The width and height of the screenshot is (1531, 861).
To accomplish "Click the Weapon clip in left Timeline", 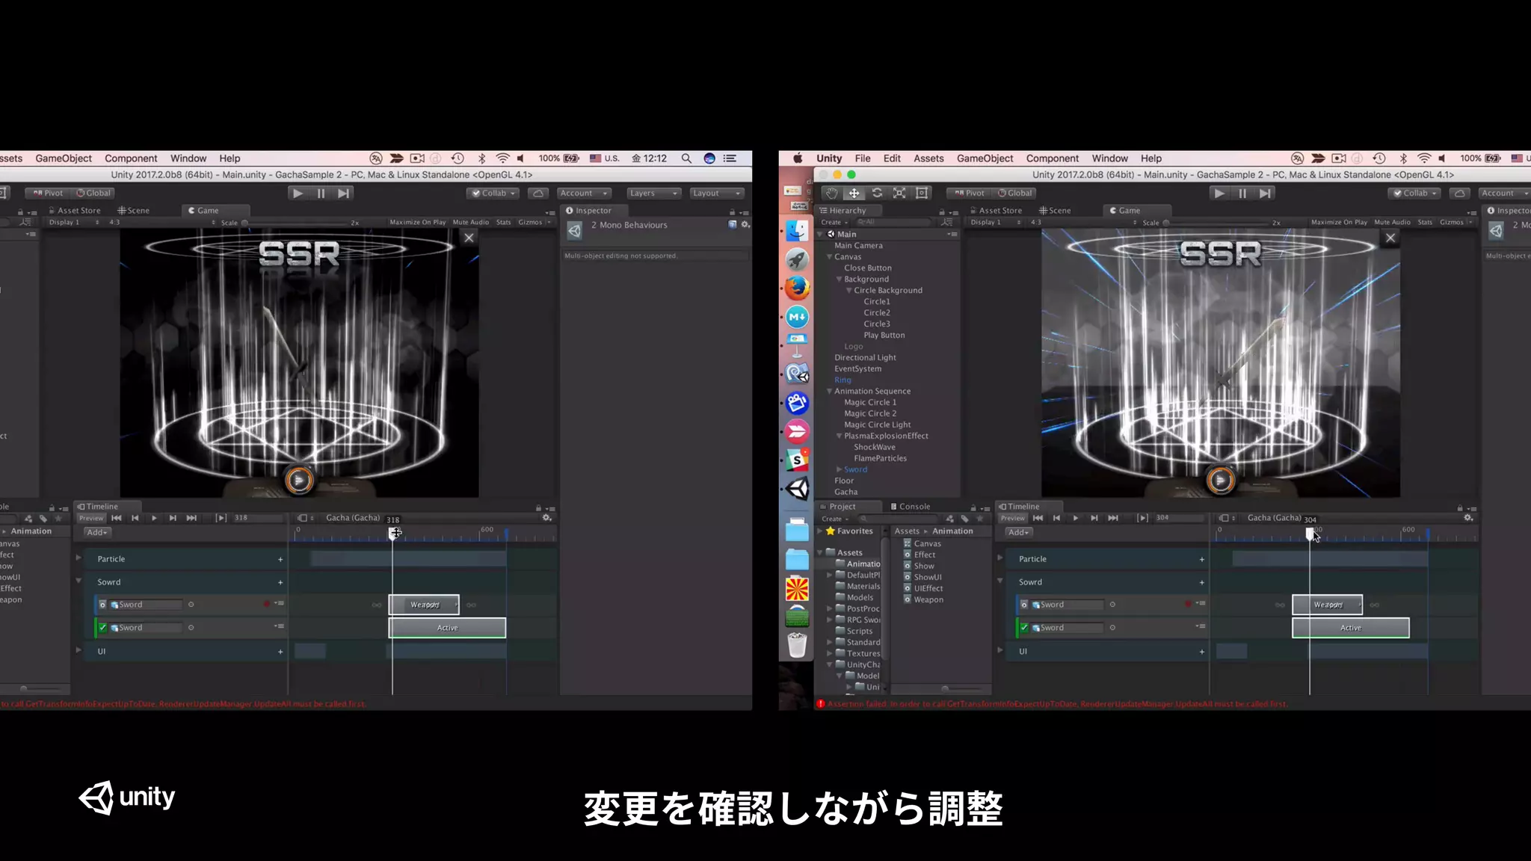I will point(424,605).
